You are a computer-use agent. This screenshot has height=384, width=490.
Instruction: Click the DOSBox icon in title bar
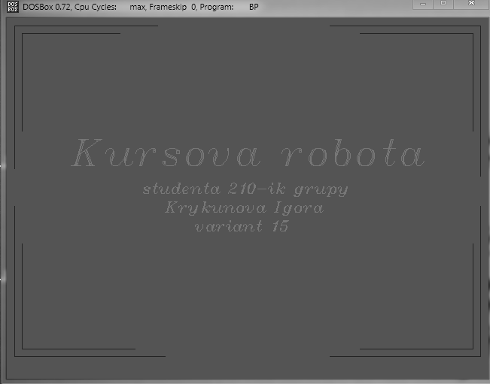coord(13,7)
